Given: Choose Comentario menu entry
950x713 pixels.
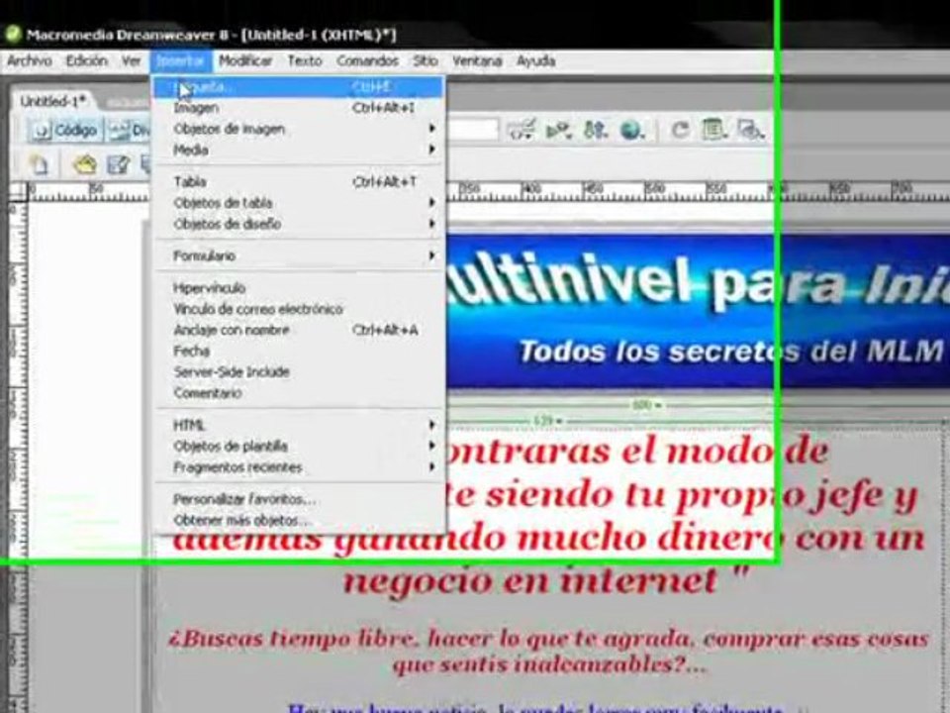Looking at the screenshot, I should tap(299, 393).
